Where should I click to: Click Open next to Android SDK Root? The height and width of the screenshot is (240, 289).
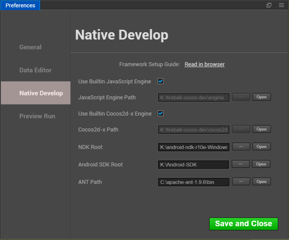[x=261, y=164]
